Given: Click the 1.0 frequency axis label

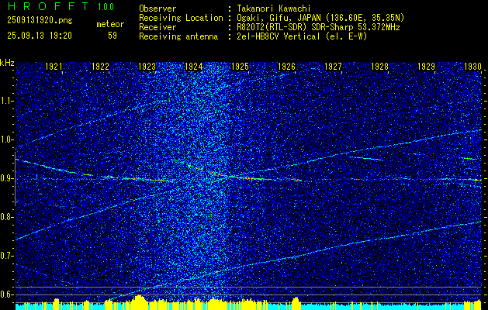Looking at the screenshot, I should click(x=6, y=139).
